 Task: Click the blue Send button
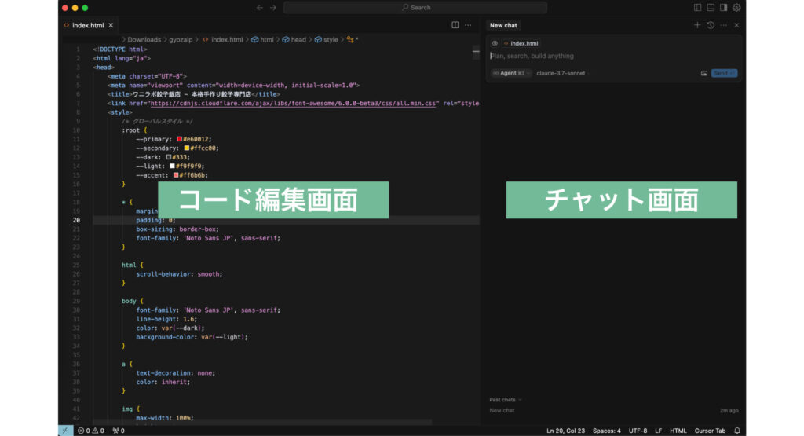pyautogui.click(x=723, y=73)
